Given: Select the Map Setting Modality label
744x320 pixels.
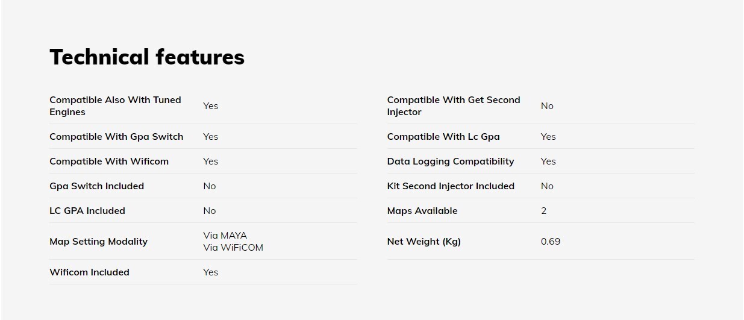Looking at the screenshot, I should point(98,242).
